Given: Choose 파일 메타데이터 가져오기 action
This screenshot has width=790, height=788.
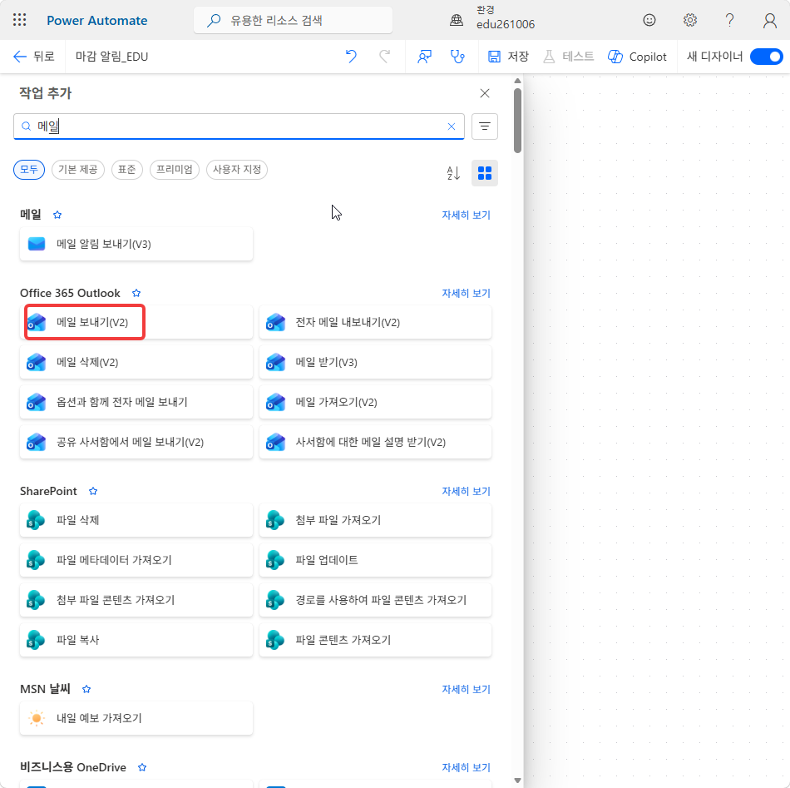Looking at the screenshot, I should point(136,560).
